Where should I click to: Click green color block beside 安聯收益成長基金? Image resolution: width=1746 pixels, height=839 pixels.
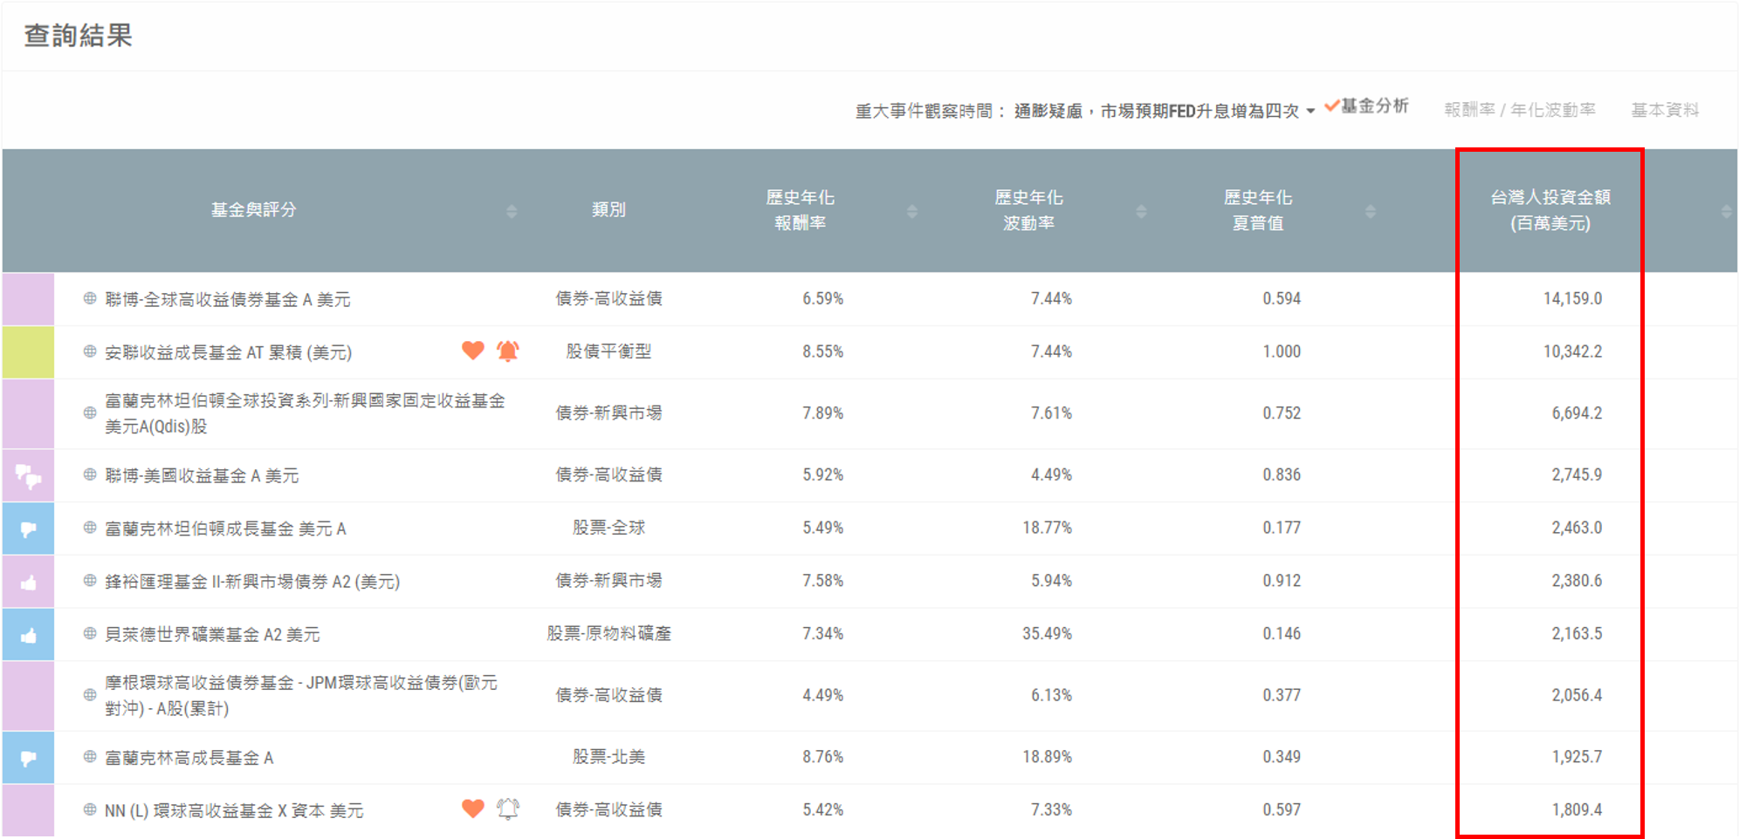click(x=27, y=351)
